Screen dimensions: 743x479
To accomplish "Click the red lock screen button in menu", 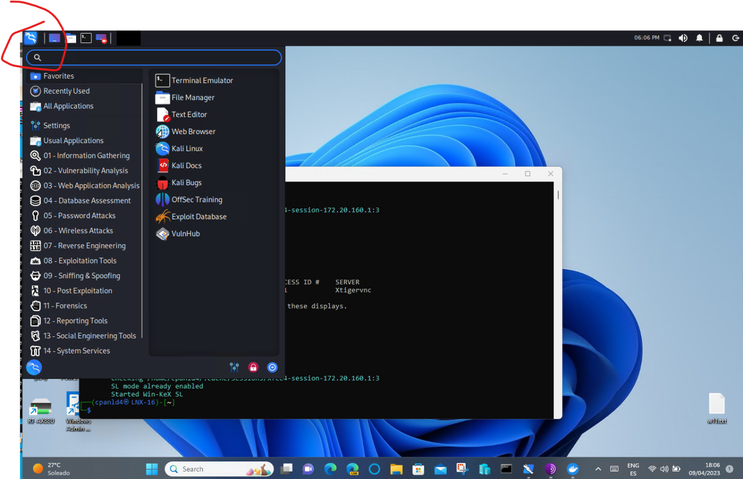I will point(253,367).
